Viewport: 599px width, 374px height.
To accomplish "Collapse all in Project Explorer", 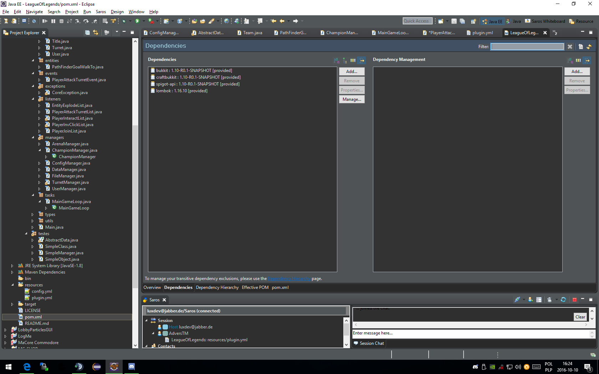I will click(x=87, y=32).
